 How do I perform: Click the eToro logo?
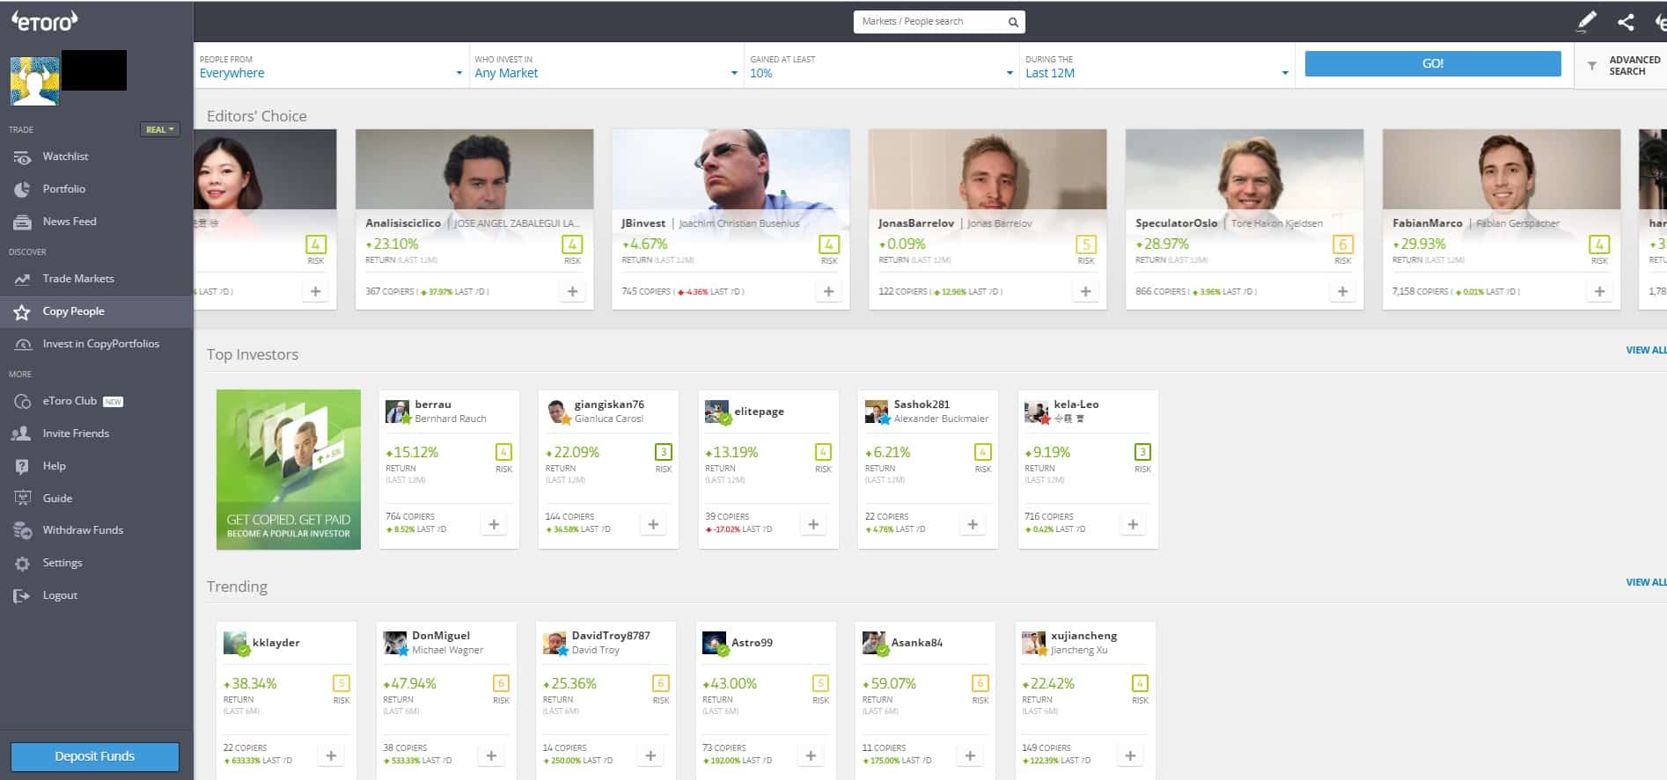click(44, 20)
